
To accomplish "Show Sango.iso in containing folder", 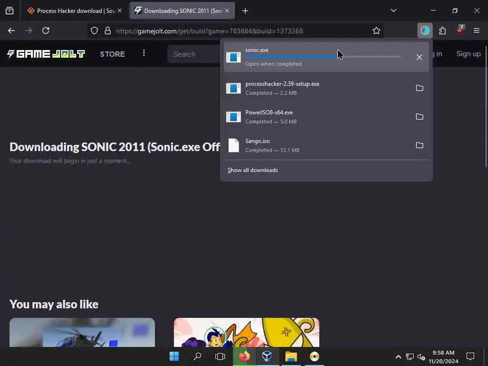I will pos(419,145).
